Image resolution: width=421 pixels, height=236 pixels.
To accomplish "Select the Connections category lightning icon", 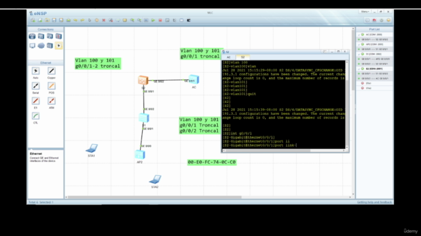I will coord(59,46).
